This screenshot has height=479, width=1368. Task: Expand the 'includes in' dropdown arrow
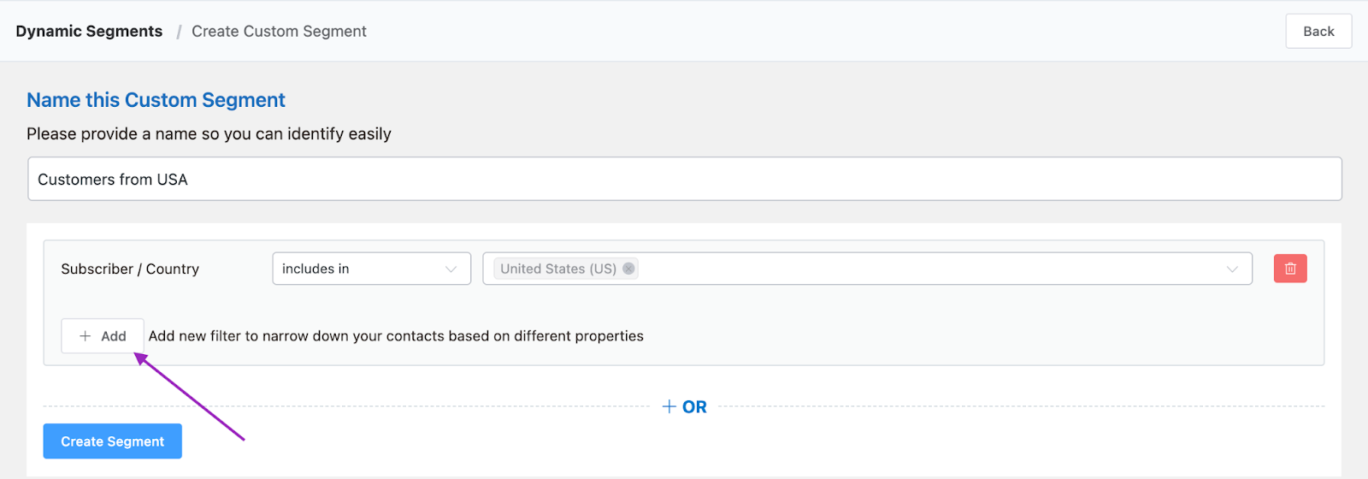pos(451,269)
